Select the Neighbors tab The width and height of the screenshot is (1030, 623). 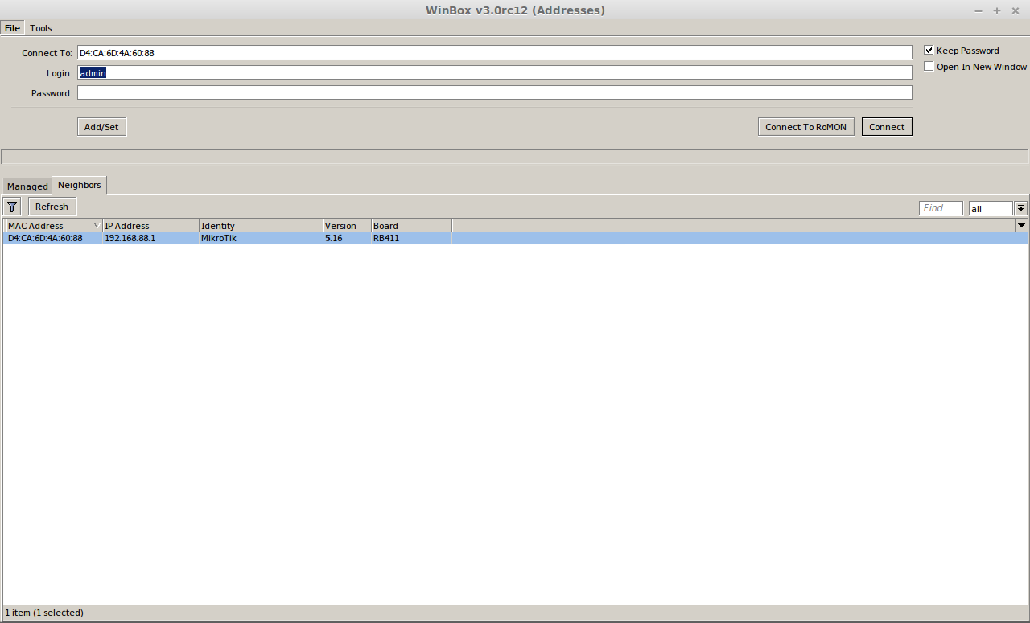tap(79, 185)
